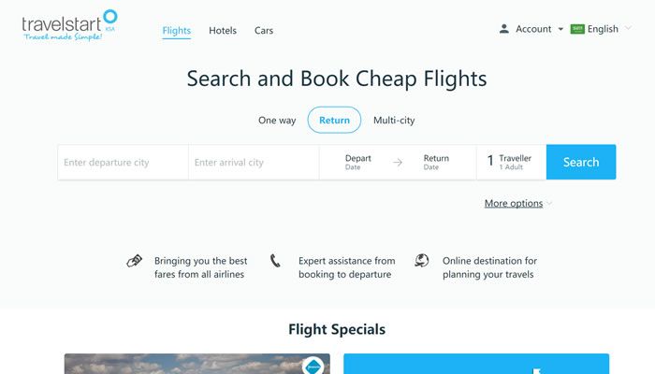Select the One way trip option
655x374 pixels.
[277, 121]
